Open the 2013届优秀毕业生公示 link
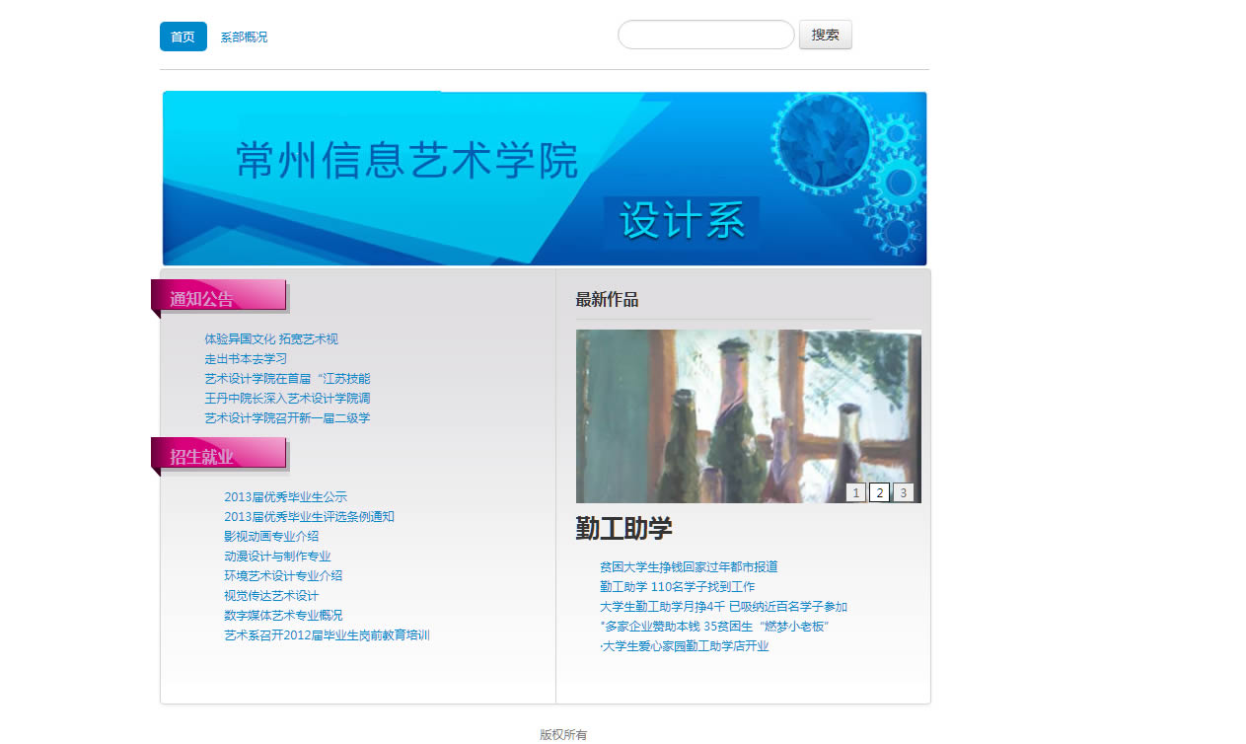This screenshot has width=1246, height=744. [x=285, y=497]
